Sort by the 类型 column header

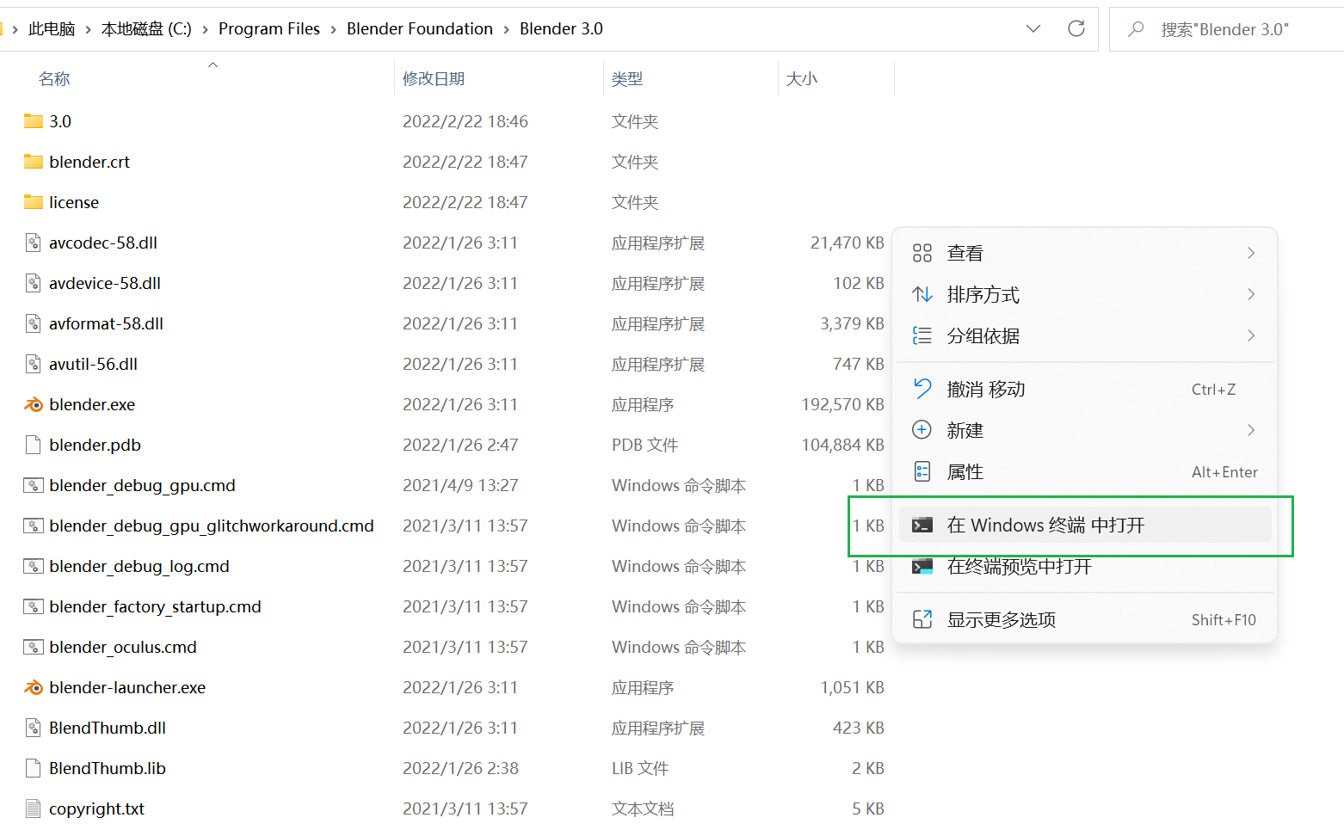coord(627,78)
